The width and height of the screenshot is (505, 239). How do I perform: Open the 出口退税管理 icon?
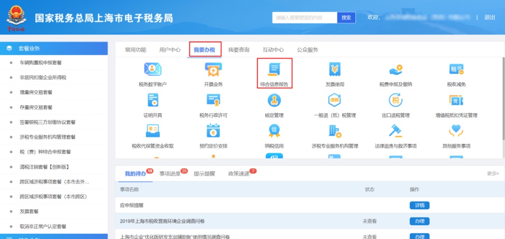pos(396,100)
